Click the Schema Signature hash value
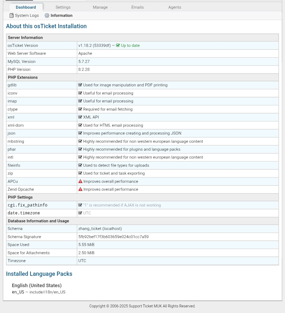Image resolution: width=285 pixels, height=313 pixels. [x=113, y=237]
